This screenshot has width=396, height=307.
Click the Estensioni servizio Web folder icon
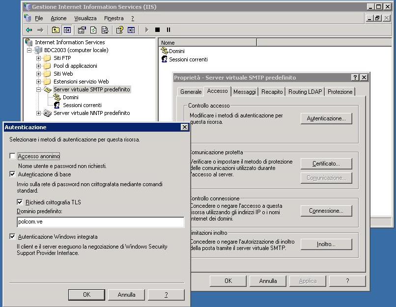click(47, 82)
